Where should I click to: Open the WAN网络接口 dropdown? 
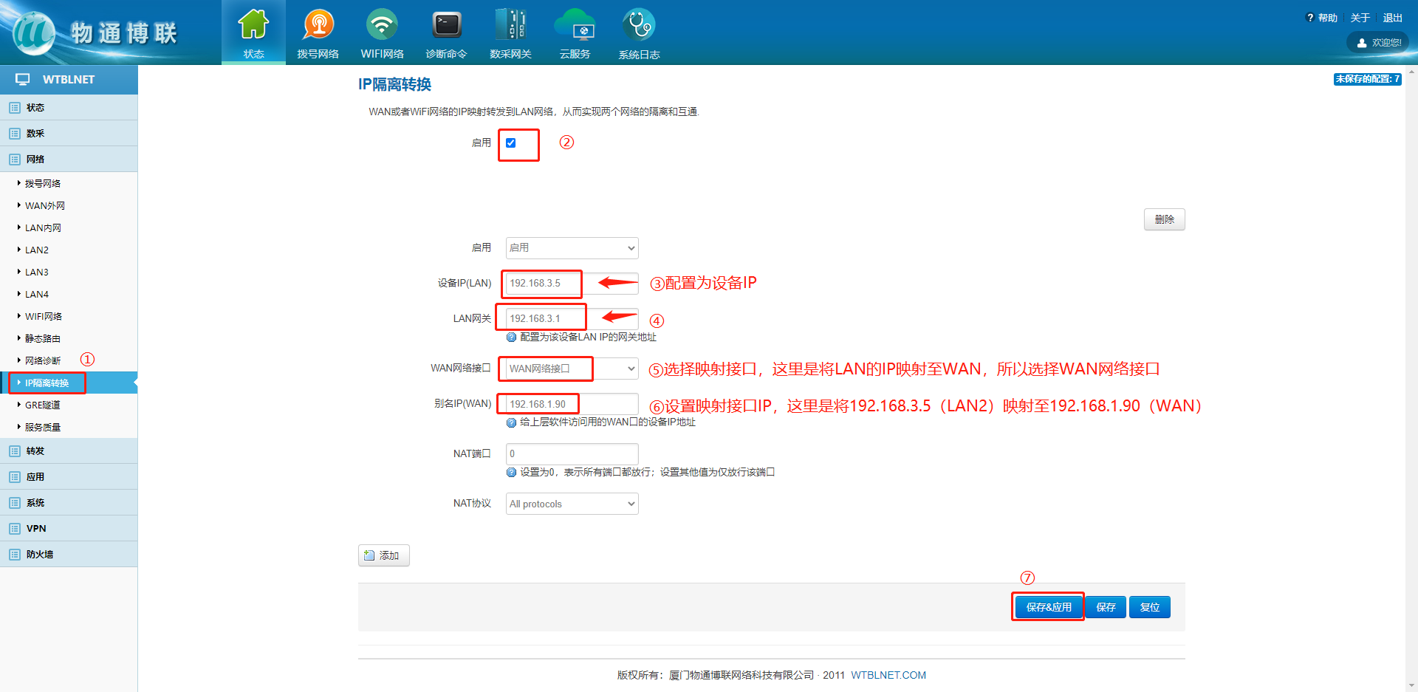(x=572, y=369)
